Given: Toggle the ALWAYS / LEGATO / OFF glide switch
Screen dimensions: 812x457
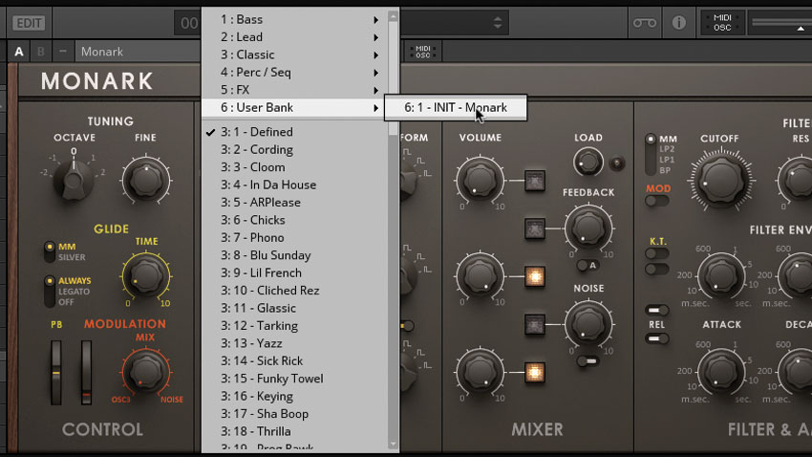Looking at the screenshot, I should coord(49,292).
